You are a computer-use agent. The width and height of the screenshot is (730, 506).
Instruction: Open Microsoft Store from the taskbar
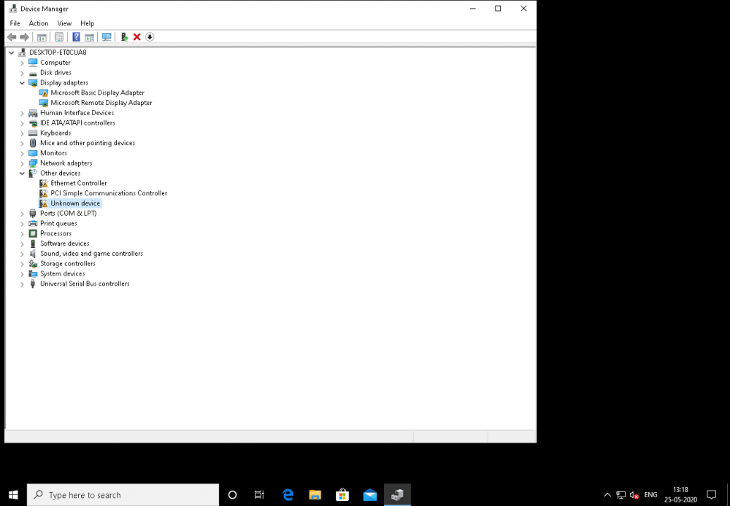click(342, 495)
